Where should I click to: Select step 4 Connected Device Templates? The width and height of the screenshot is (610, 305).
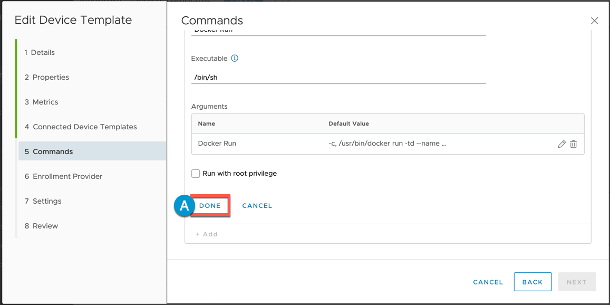81,127
